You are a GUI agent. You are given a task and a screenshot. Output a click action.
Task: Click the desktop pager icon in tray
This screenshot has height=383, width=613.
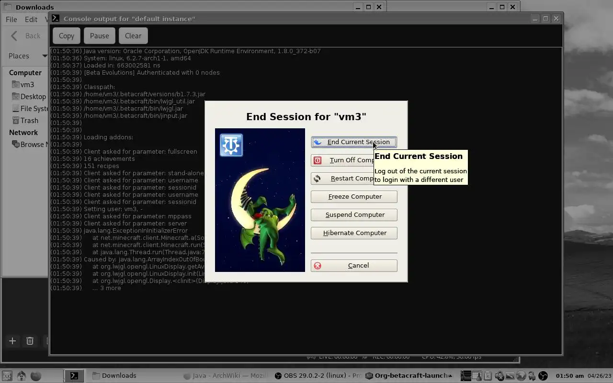coord(477,376)
